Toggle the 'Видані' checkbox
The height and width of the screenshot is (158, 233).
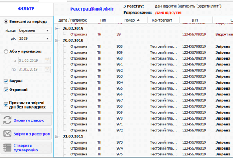[6, 81]
